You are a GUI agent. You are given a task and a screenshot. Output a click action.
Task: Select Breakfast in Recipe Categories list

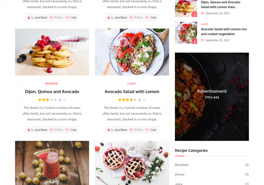181,165
